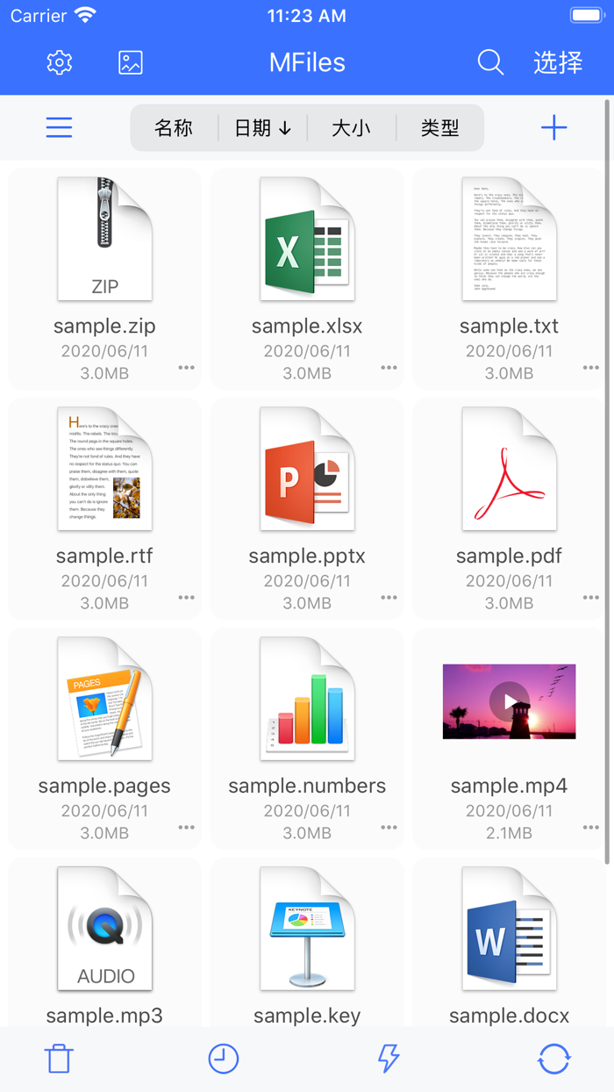Play the sample.mp4 video thumbnail
Viewport: 614px width, 1092px height.
(x=510, y=701)
